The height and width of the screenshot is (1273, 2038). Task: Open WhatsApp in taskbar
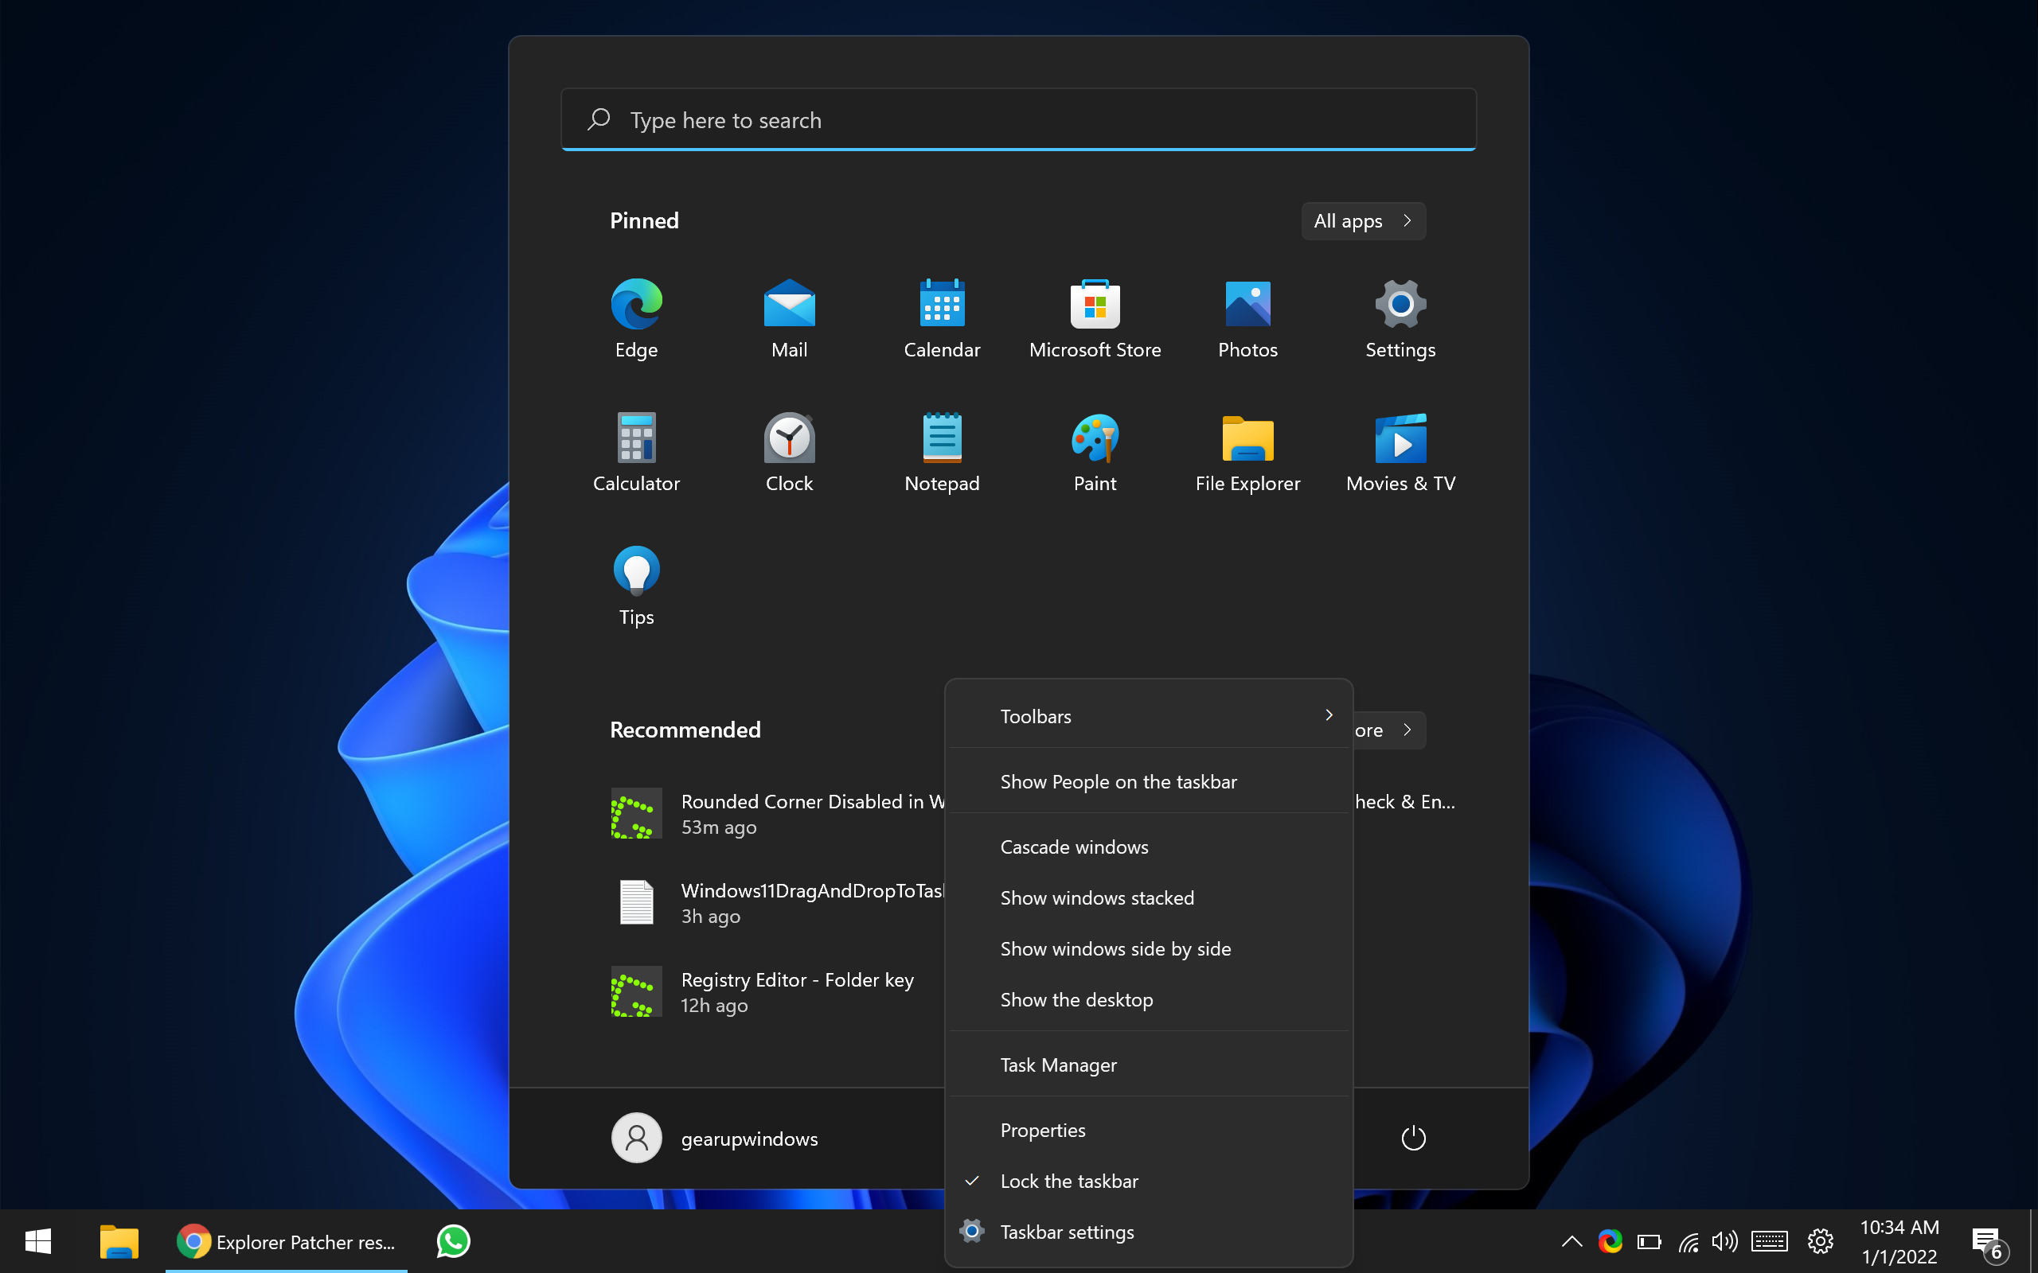452,1242
